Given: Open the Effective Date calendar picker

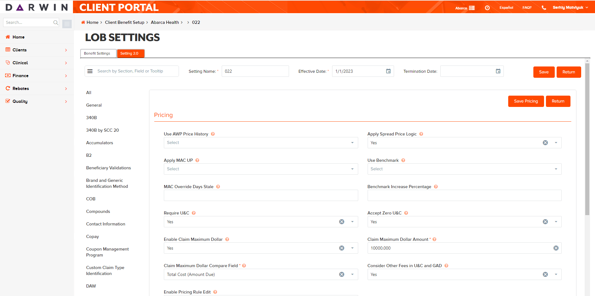Looking at the screenshot, I should [388, 71].
